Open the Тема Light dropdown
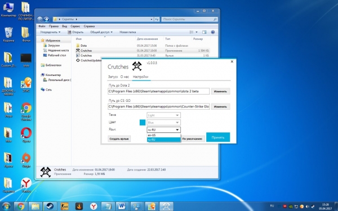This screenshot has height=211, width=338. coord(163,115)
